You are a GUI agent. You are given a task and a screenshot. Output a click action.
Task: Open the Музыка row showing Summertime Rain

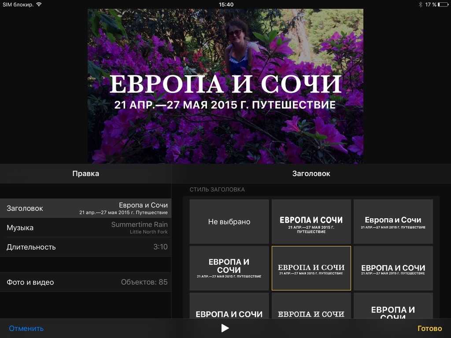85,228
